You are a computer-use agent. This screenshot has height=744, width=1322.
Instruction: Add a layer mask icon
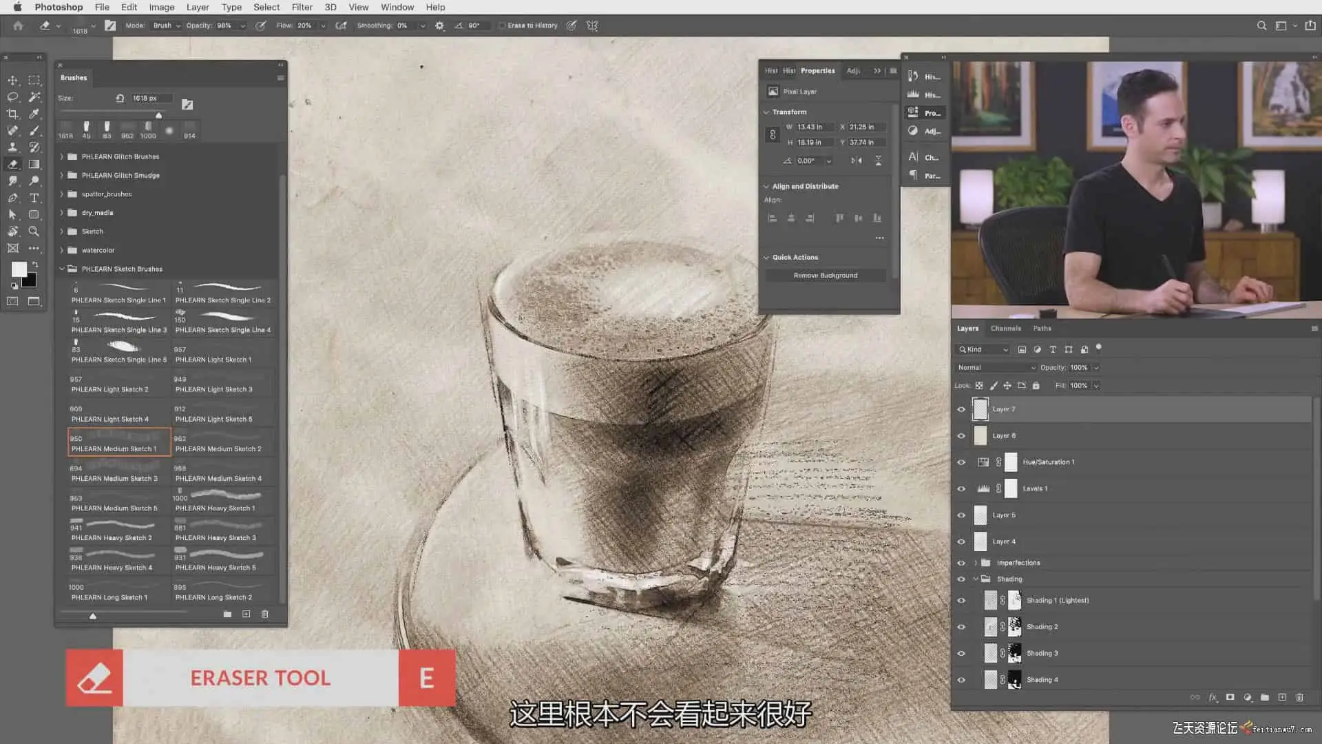(x=1230, y=697)
